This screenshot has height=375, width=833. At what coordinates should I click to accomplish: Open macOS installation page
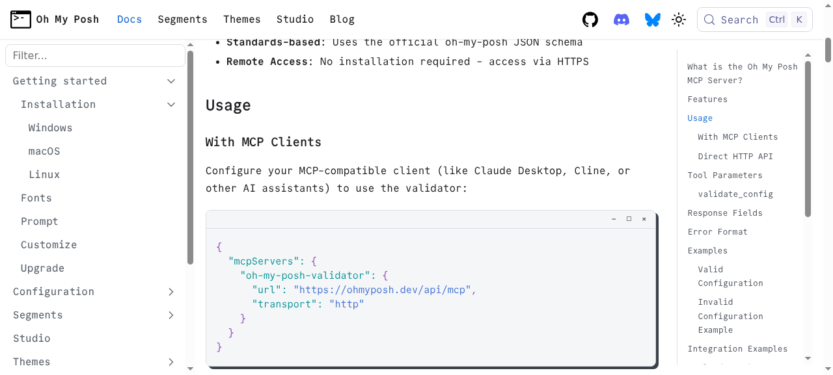point(44,151)
